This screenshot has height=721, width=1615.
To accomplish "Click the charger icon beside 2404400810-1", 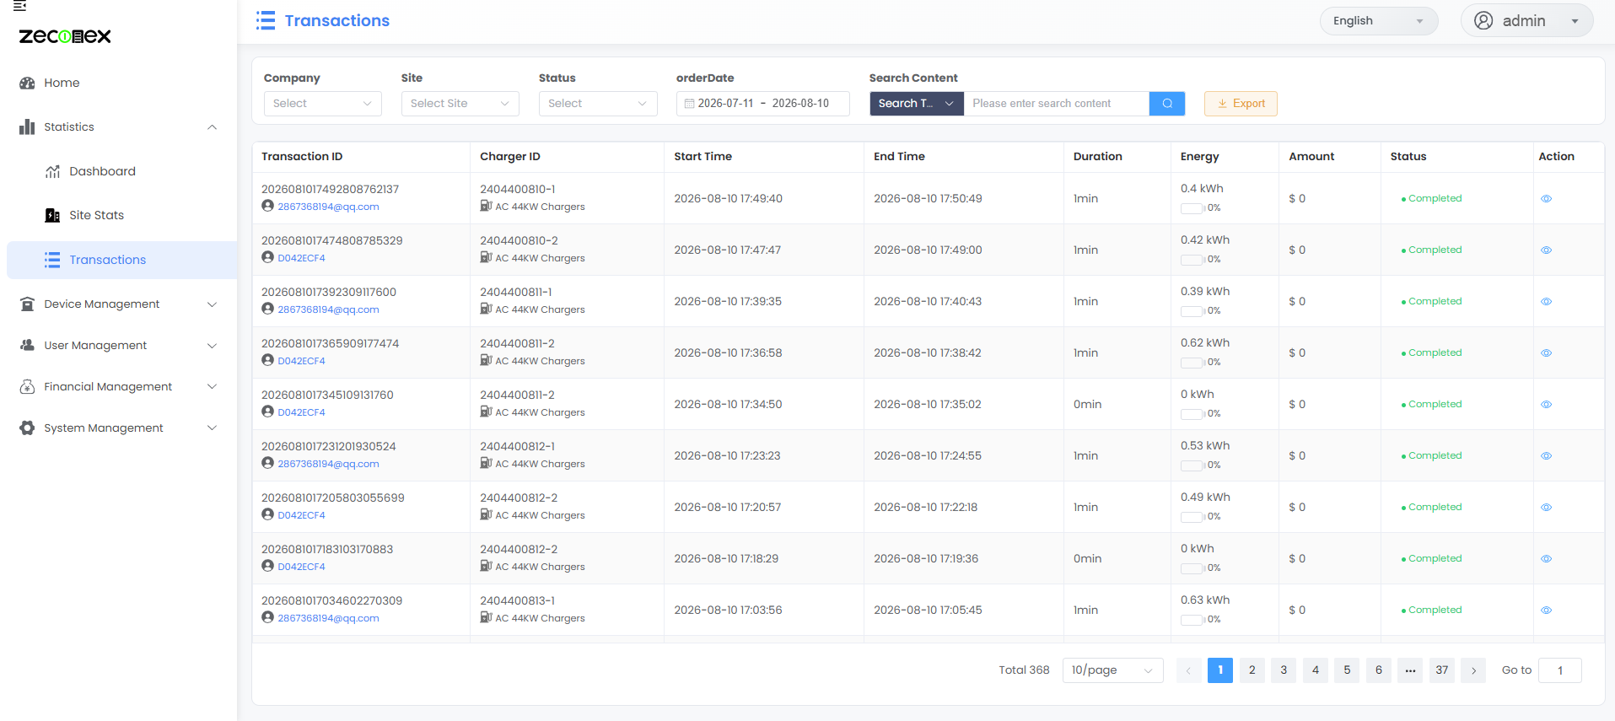I will coord(486,206).
